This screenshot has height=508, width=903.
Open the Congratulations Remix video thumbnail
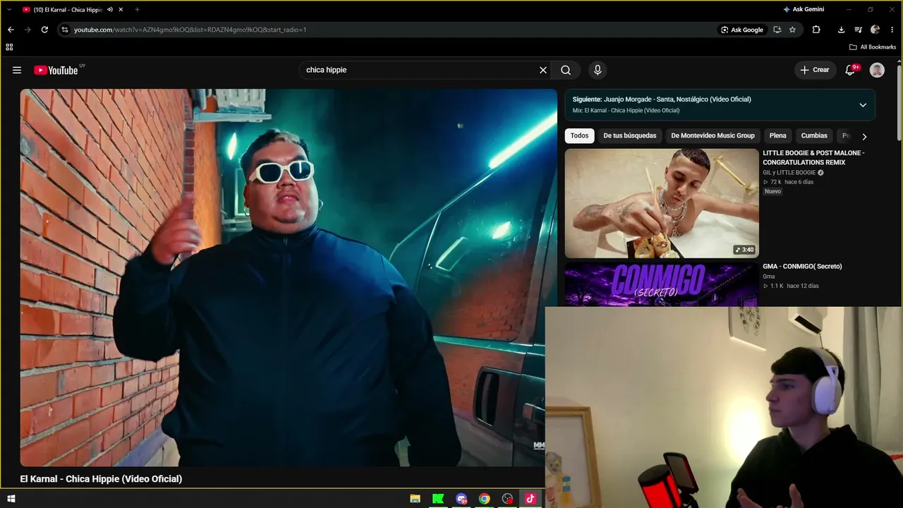(662, 203)
